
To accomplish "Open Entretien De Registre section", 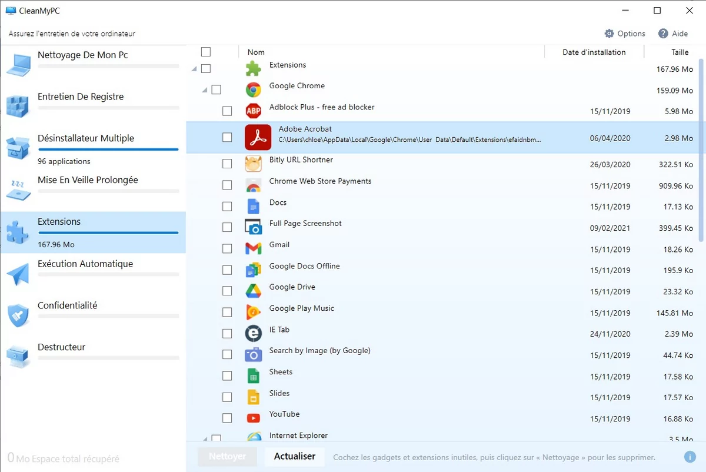I will (93, 107).
